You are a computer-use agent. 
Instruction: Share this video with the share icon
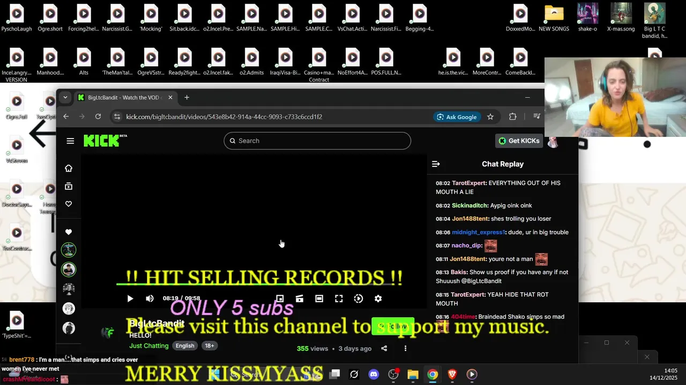[384, 348]
